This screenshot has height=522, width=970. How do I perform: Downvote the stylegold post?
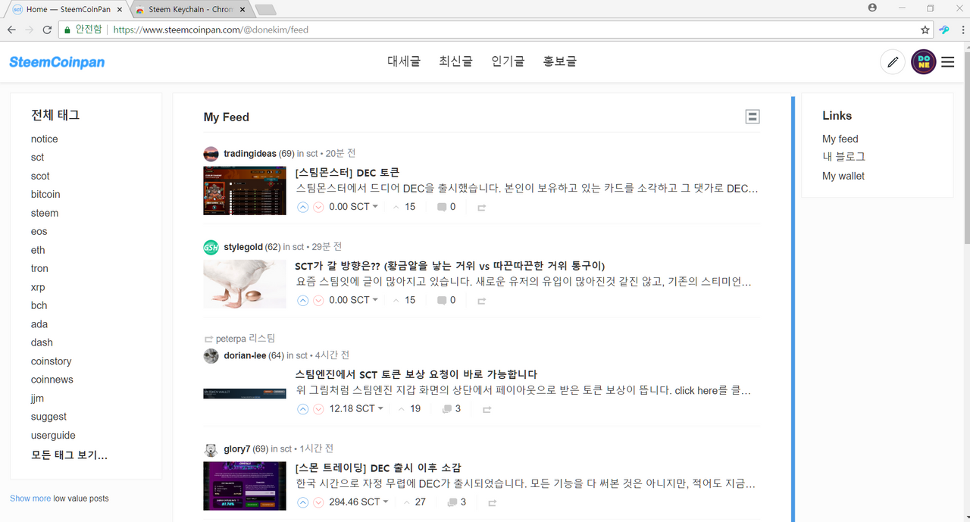pyautogui.click(x=318, y=300)
